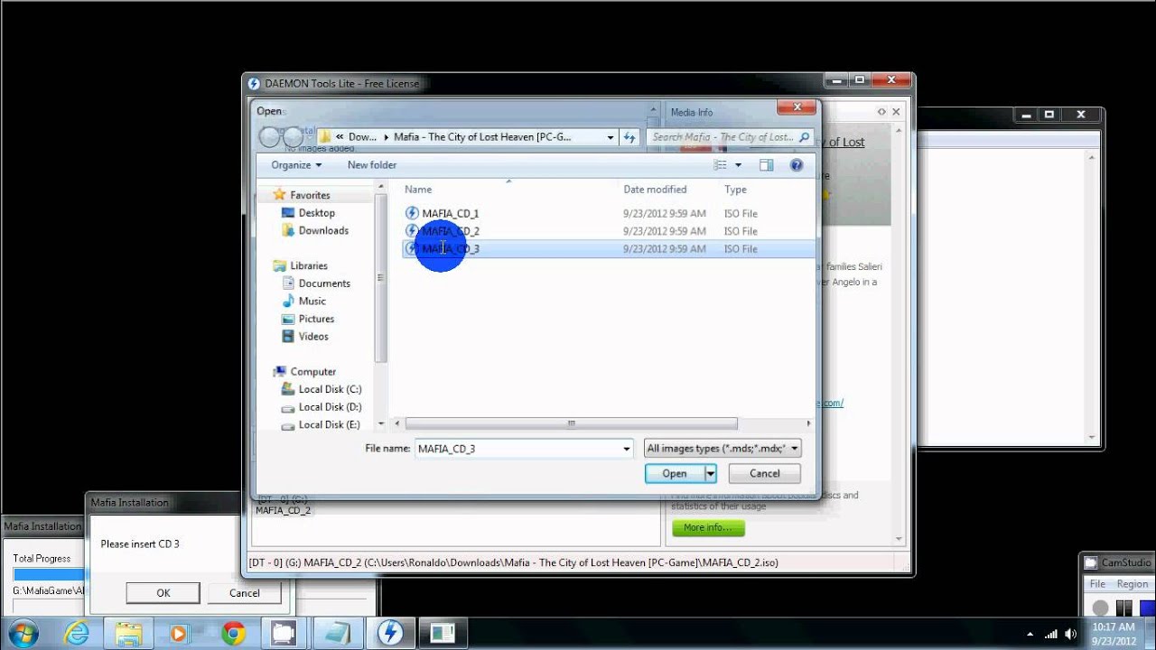Refresh the folder with the refresh icon
This screenshot has height=650, width=1156.
[629, 137]
